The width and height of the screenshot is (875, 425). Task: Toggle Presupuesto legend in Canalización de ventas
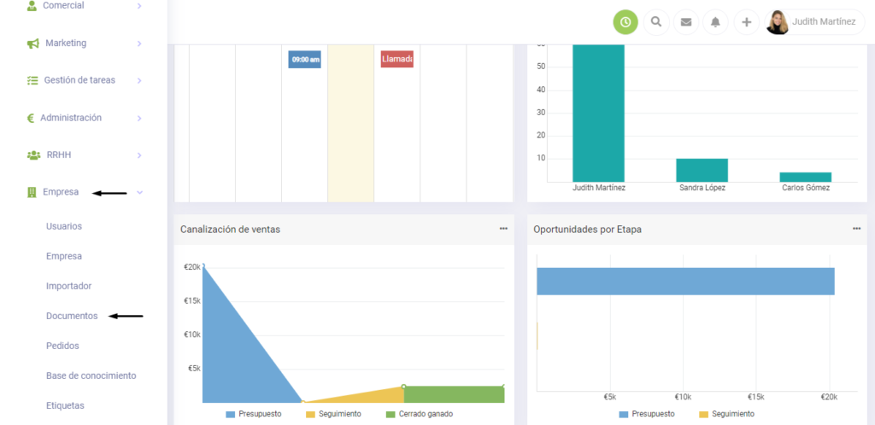pyautogui.click(x=255, y=414)
